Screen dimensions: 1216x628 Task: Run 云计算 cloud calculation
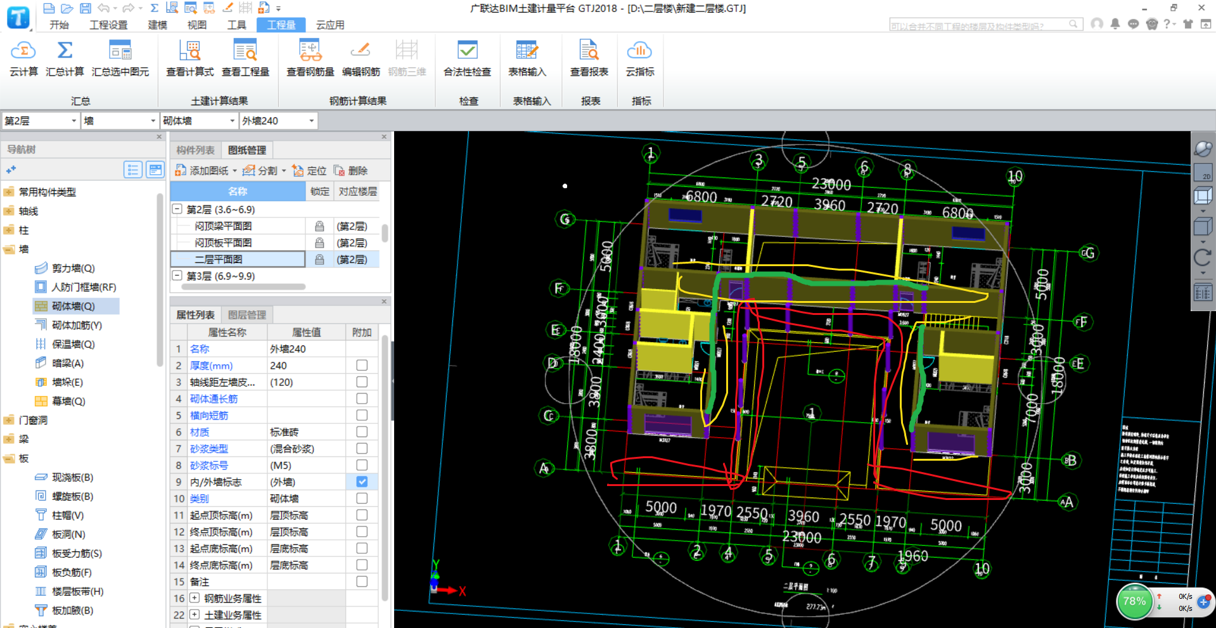(23, 58)
